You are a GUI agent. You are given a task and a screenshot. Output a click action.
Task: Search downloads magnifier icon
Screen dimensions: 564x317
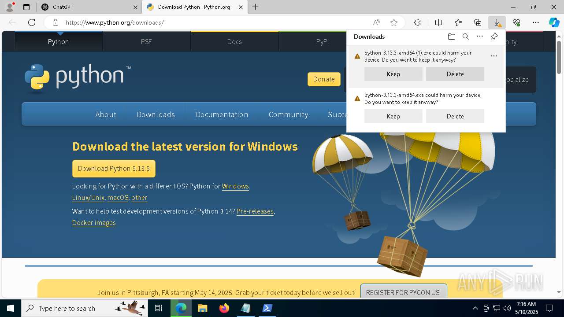(466, 37)
